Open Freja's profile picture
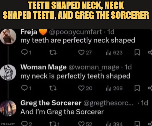 pos(8,37)
